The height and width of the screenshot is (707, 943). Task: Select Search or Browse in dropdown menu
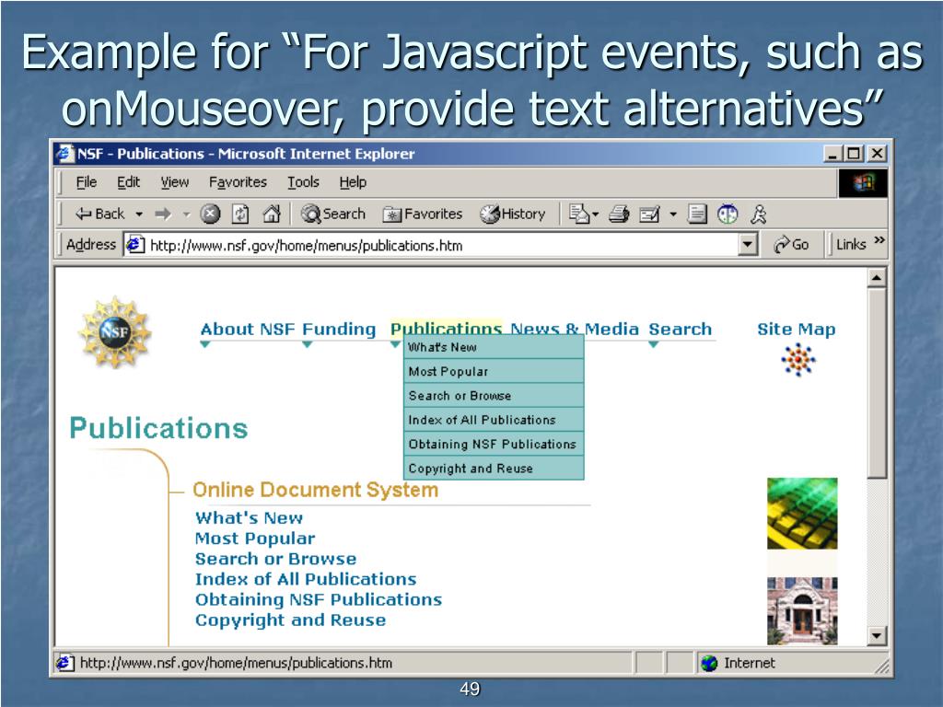pos(494,396)
